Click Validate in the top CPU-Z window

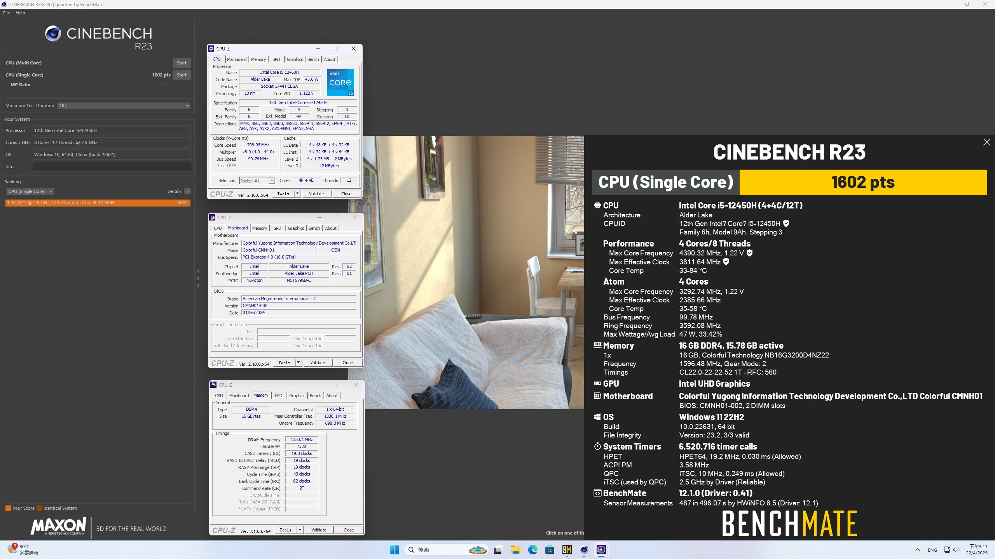[x=316, y=194]
